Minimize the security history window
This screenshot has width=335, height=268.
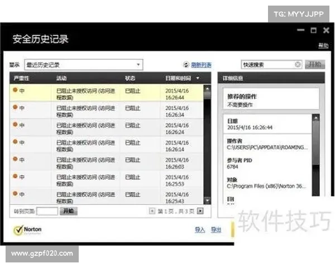click(x=301, y=30)
